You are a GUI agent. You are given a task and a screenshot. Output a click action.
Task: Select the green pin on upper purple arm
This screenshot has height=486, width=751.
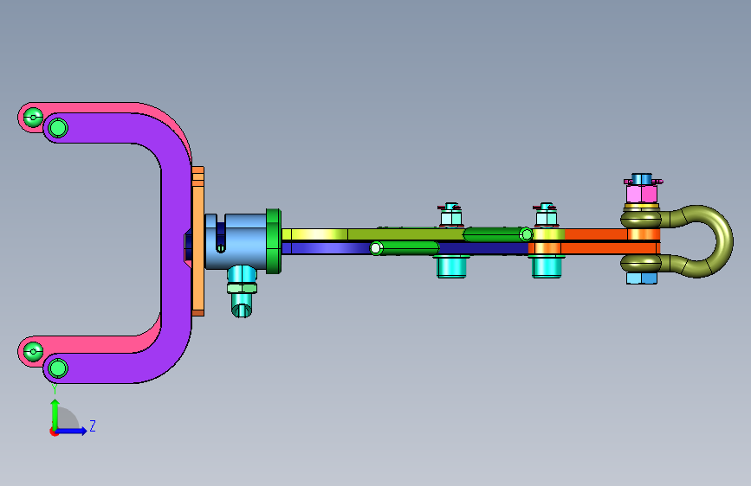[x=58, y=128]
